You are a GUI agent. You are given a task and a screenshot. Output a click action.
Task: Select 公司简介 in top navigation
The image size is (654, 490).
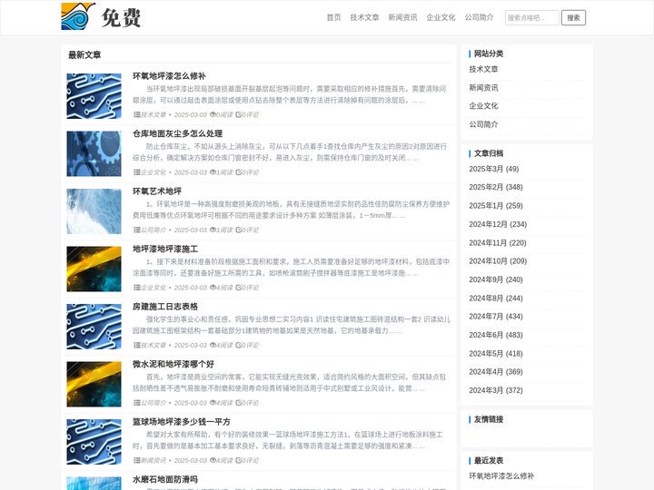click(x=480, y=17)
